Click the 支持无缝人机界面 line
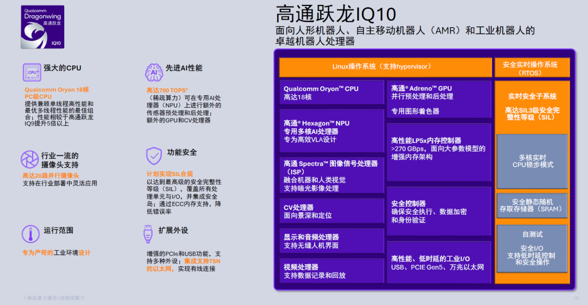This screenshot has width=588, height=305. click(311, 245)
